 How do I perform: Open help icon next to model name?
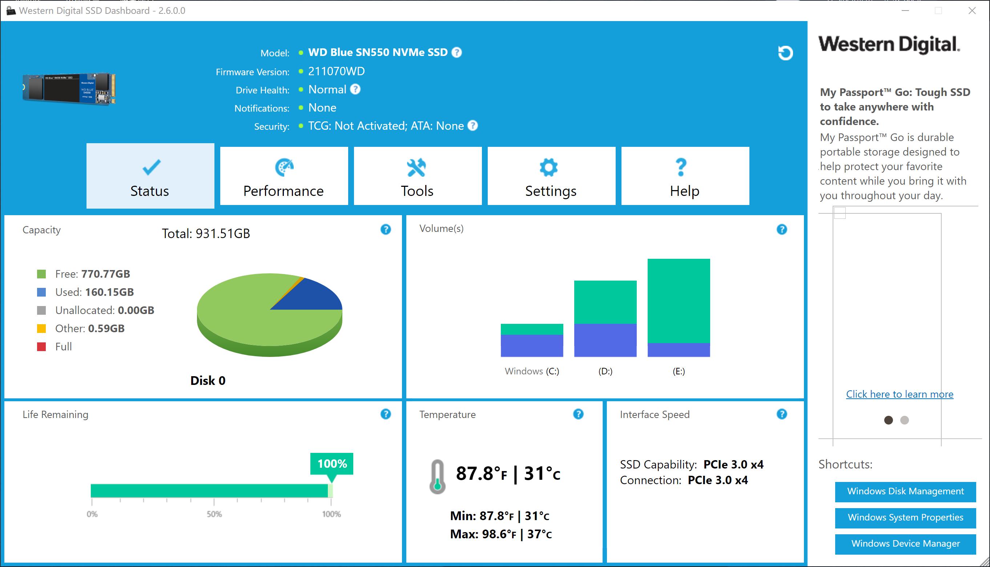456,52
